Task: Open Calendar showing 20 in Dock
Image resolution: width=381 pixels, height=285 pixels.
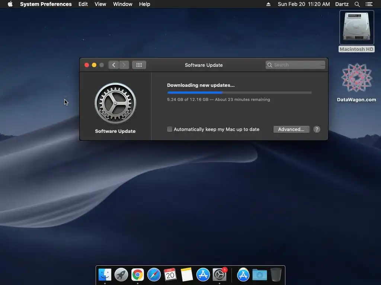Action: 170,275
